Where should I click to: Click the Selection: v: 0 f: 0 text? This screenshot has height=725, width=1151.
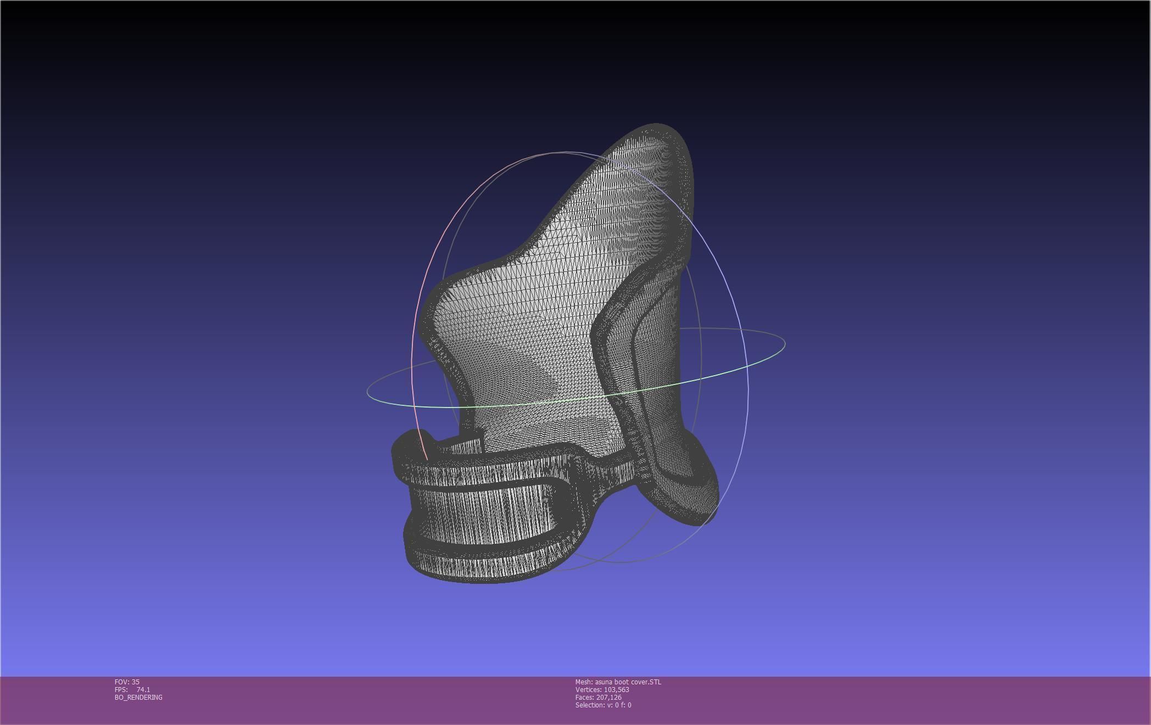(604, 705)
